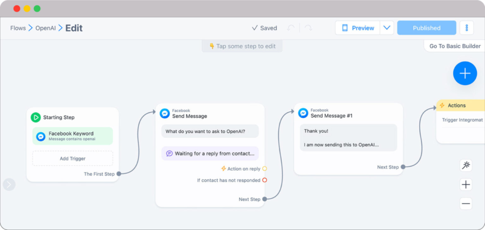The height and width of the screenshot is (230, 485).
Task: Click the Action on reply yellow connector
Action: 264,169
